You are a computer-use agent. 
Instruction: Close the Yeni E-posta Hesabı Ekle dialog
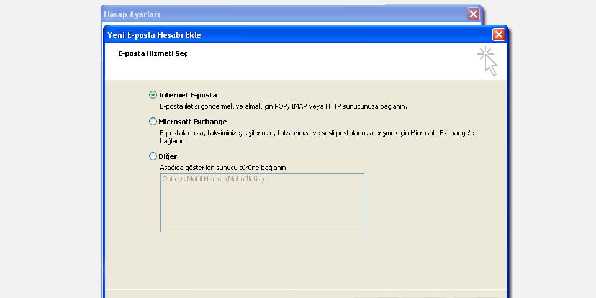[499, 35]
